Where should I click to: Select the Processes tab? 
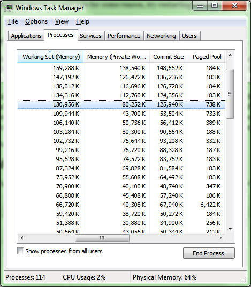point(60,35)
